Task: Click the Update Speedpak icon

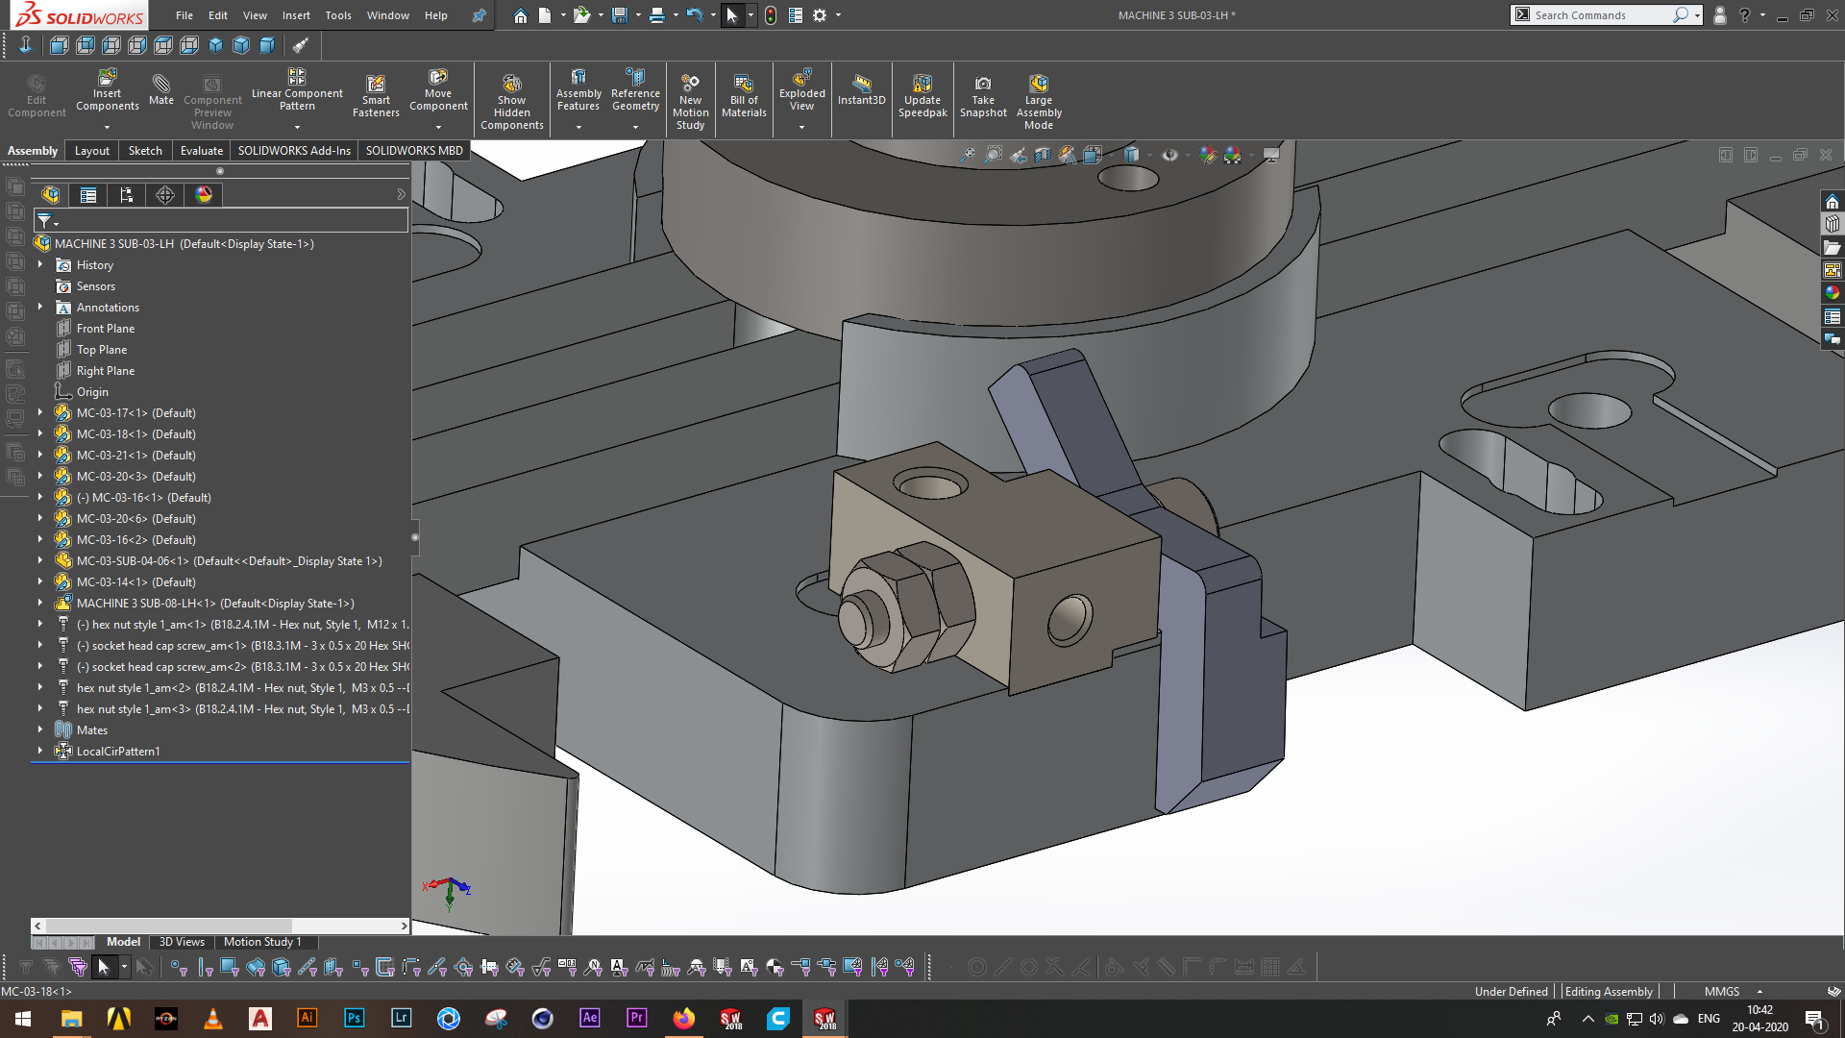Action: coord(922,84)
